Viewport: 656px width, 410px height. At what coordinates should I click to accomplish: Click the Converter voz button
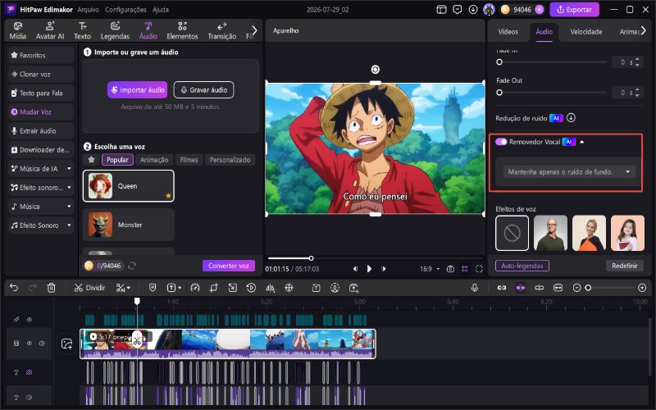click(229, 266)
